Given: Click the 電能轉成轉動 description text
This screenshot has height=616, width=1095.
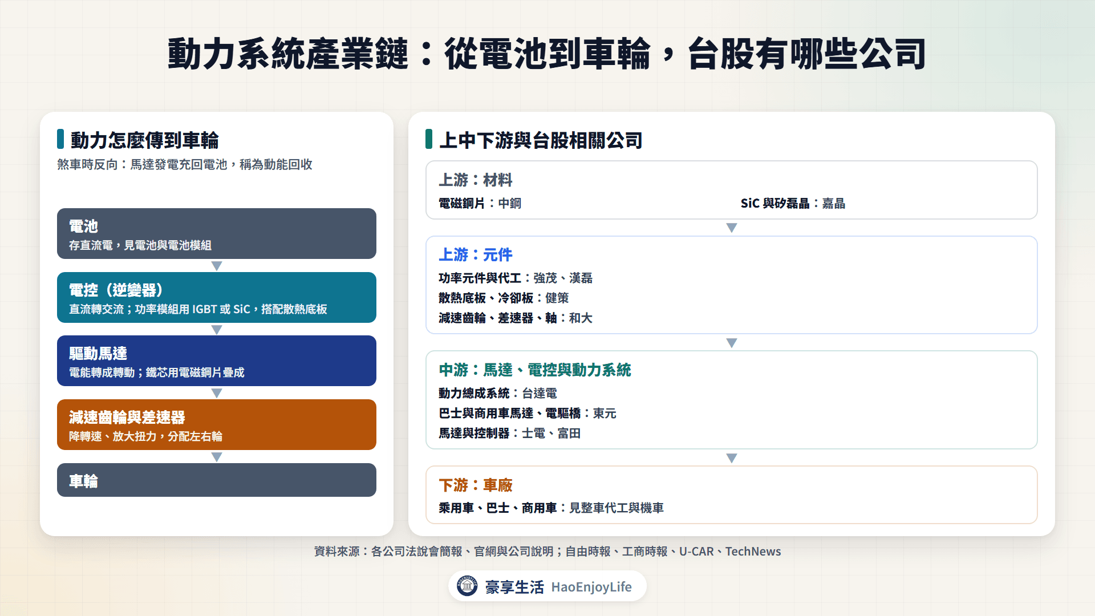Looking at the screenshot, I should pos(157,373).
